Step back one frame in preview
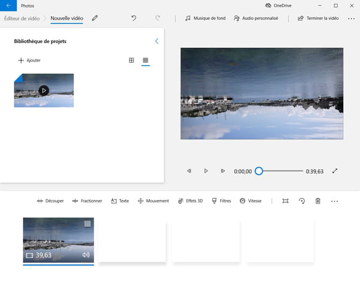Image resolution: width=360 pixels, height=281 pixels. [x=189, y=171]
